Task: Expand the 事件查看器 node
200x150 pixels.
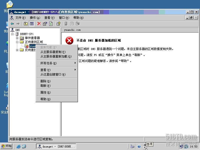Action: (17, 38)
